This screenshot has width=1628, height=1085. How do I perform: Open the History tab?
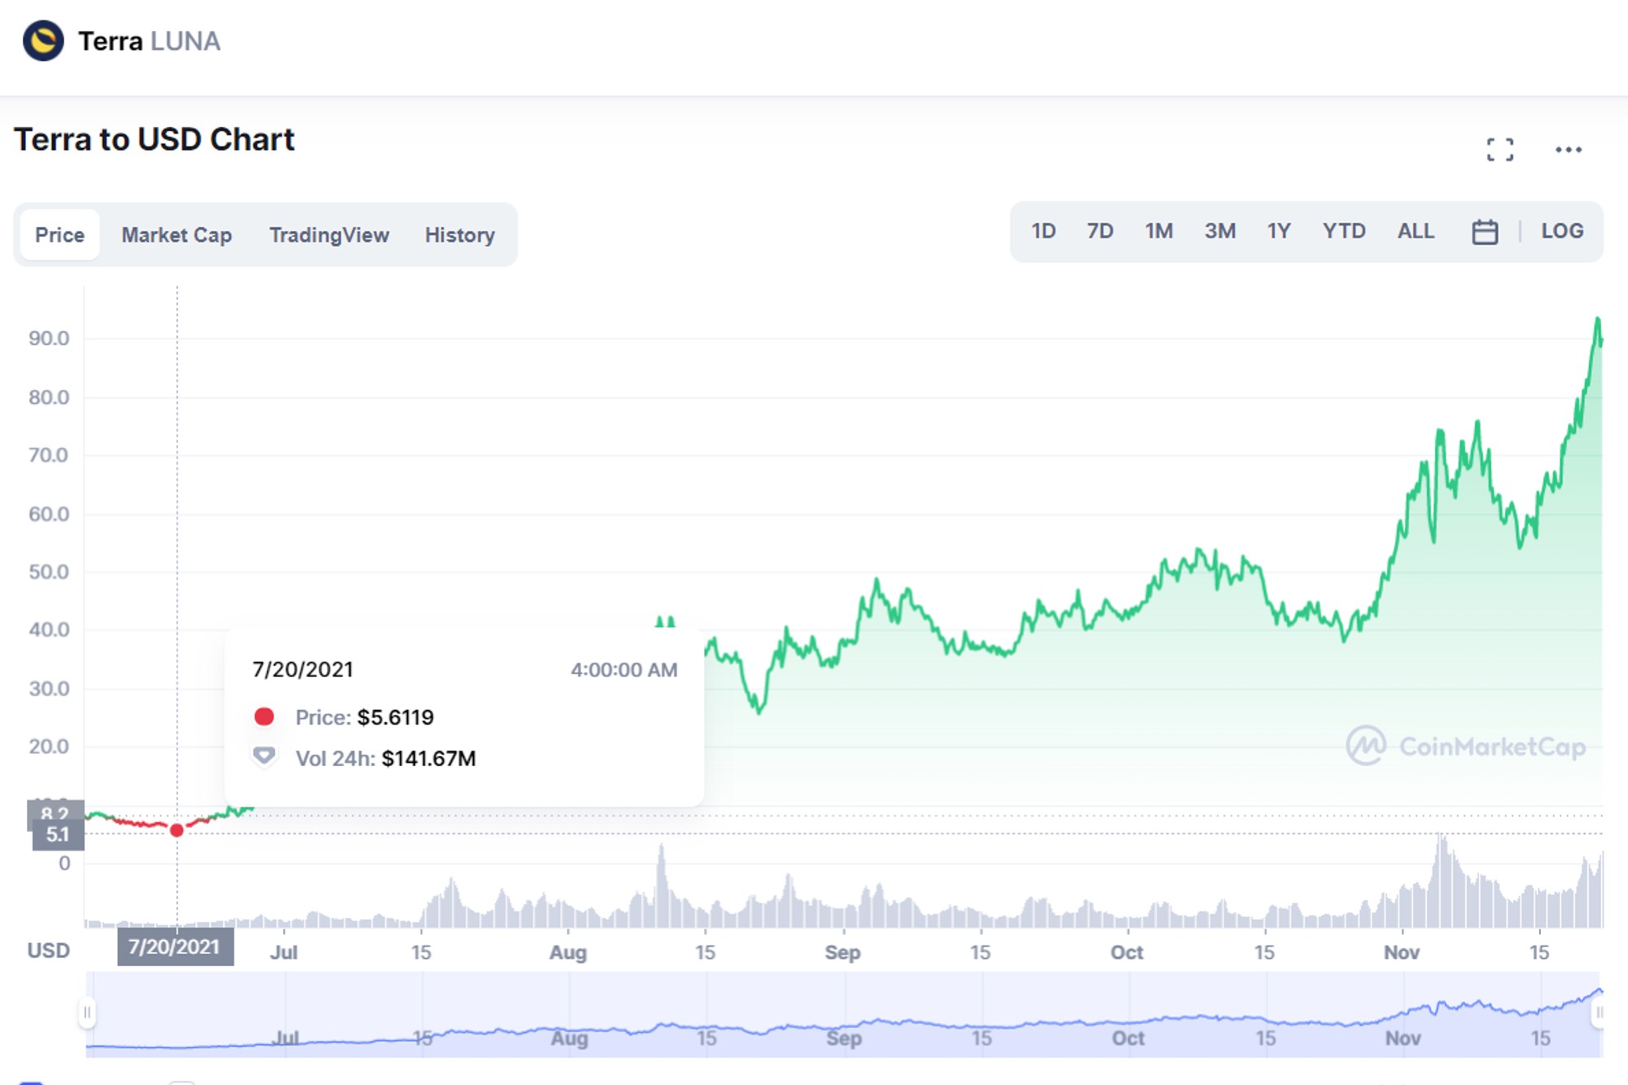coord(459,234)
